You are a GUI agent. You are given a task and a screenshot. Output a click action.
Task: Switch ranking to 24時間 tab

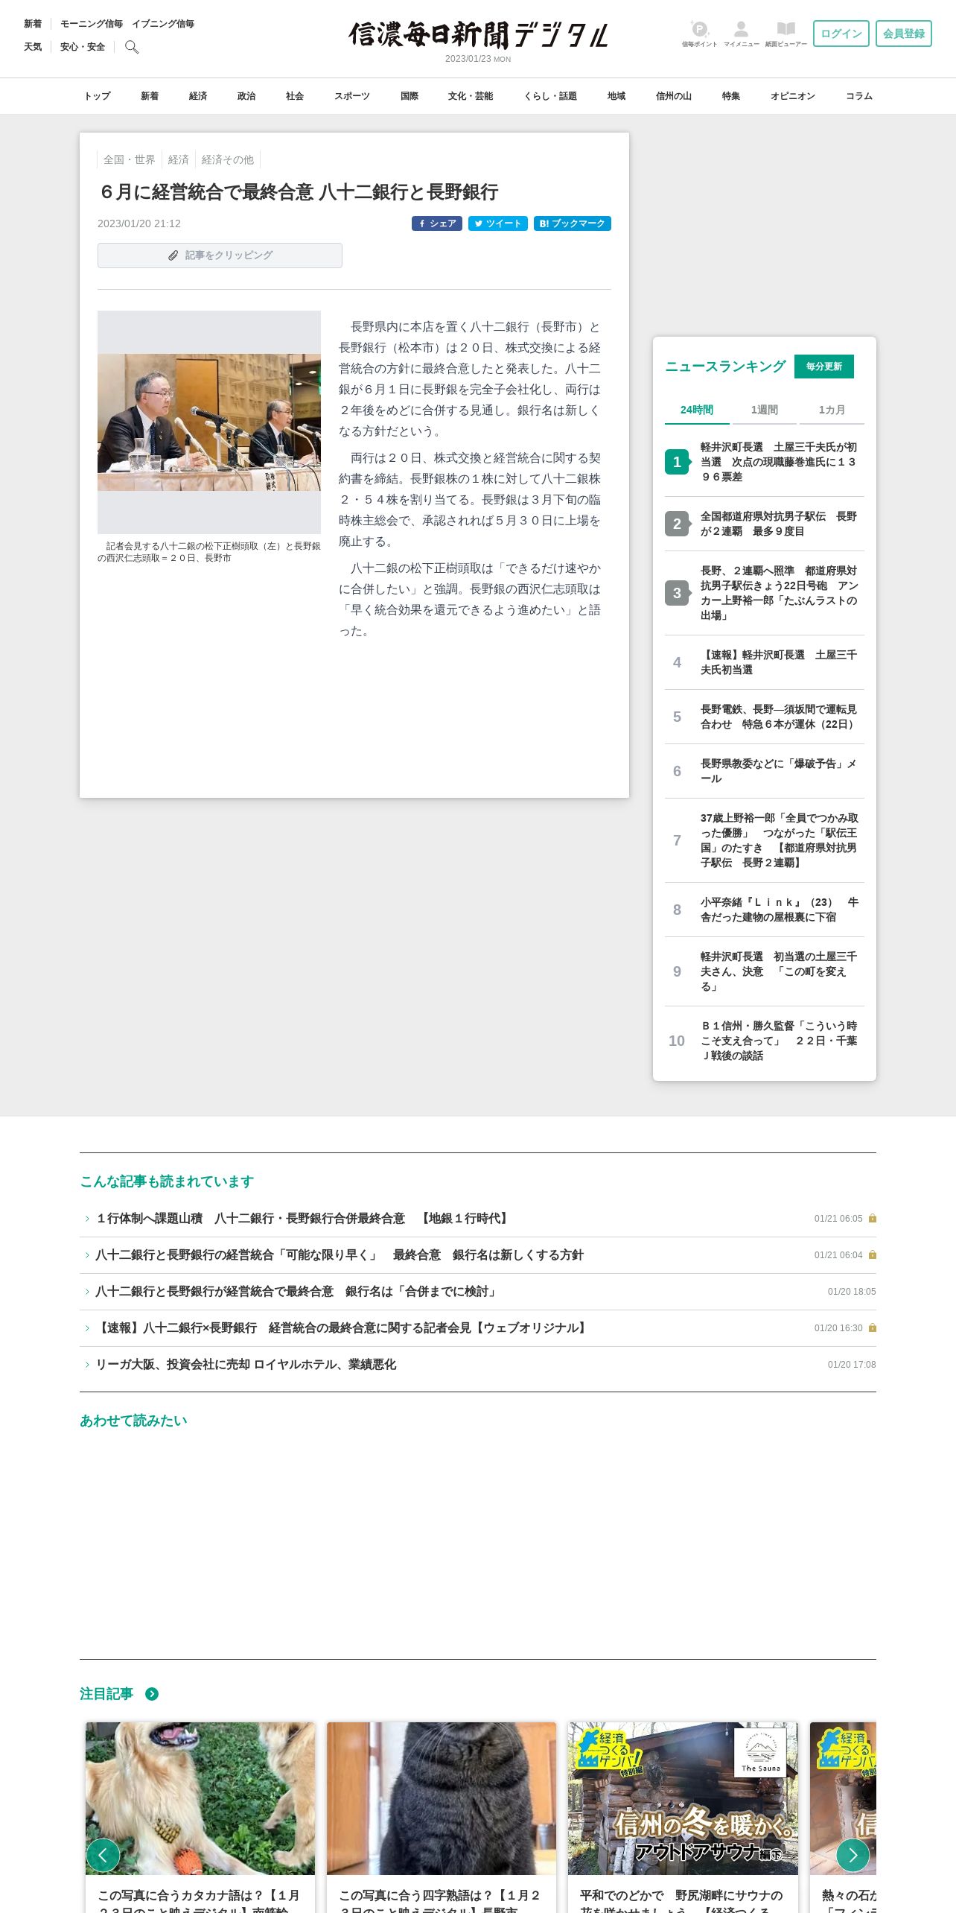(697, 410)
